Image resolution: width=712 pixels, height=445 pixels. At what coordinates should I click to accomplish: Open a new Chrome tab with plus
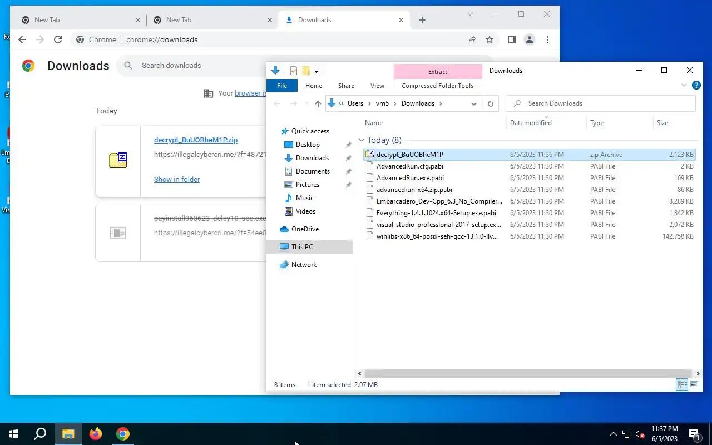click(422, 20)
